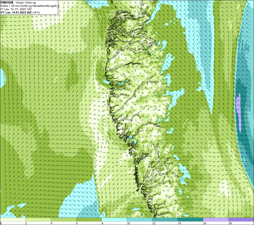Click the 10-12 m/s cyan legend swatch

click(140, 219)
